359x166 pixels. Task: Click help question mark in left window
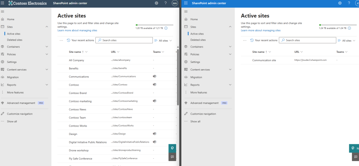tap(165, 3)
